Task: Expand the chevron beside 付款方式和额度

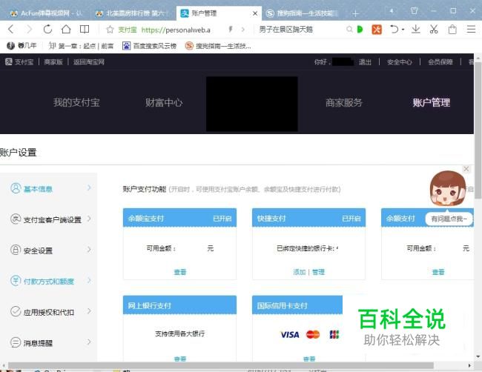Action: tap(89, 280)
